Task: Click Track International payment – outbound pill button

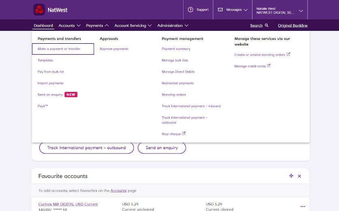Action: coord(87,148)
